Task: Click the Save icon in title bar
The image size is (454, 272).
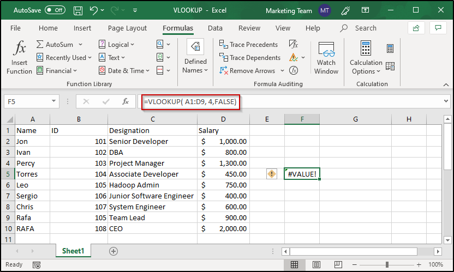Action: [x=78, y=10]
